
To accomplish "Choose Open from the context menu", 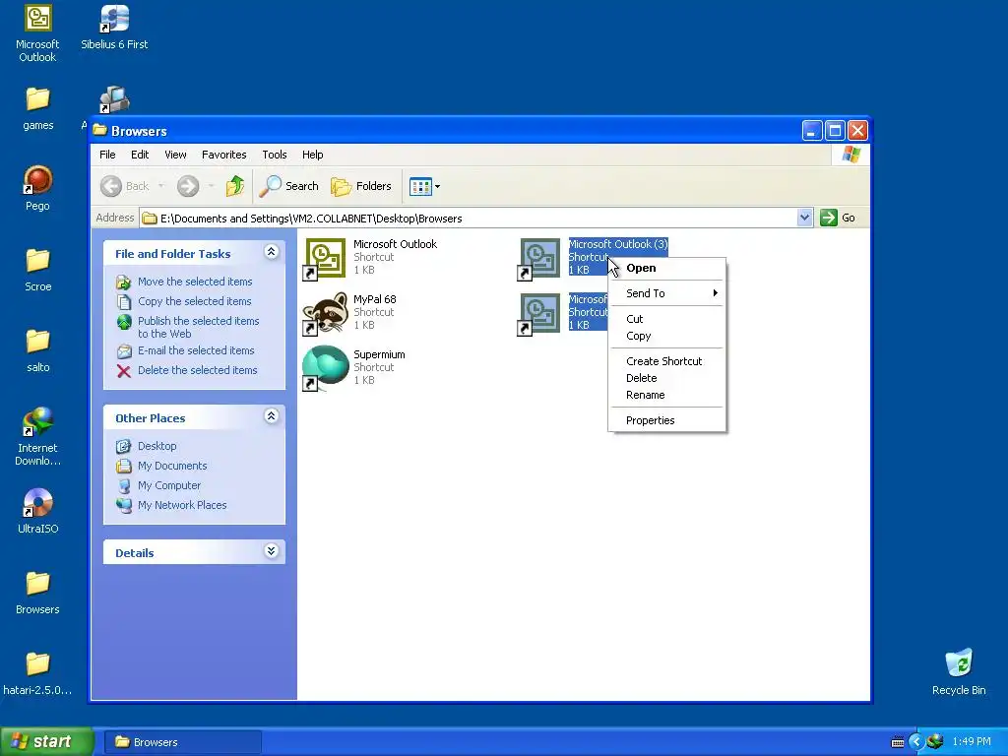I will pos(666,268).
